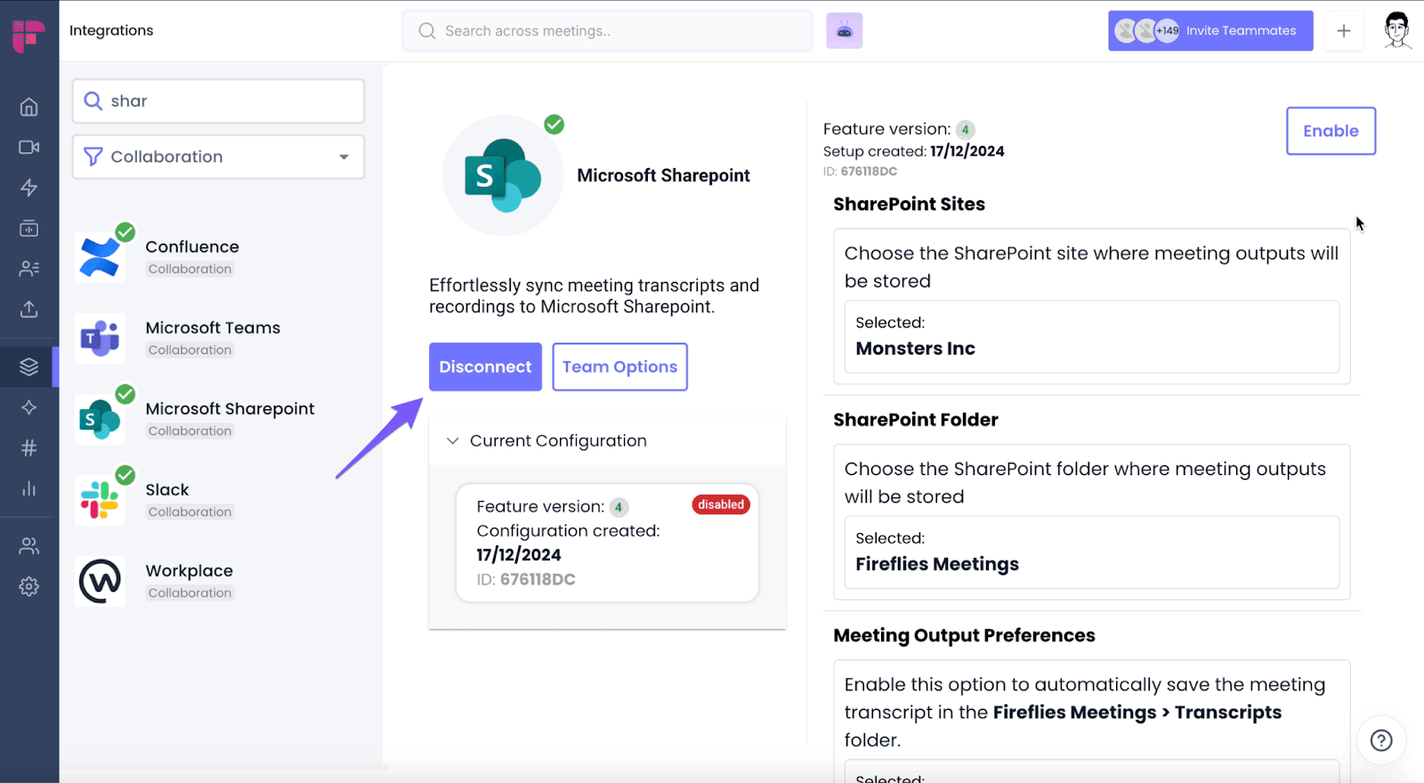Click the Fred bot icon
The height and width of the screenshot is (783, 1424).
pos(844,31)
